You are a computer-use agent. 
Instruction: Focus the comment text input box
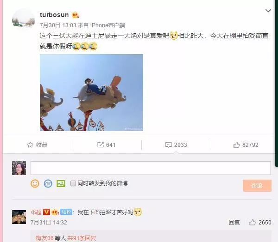coord(151,168)
